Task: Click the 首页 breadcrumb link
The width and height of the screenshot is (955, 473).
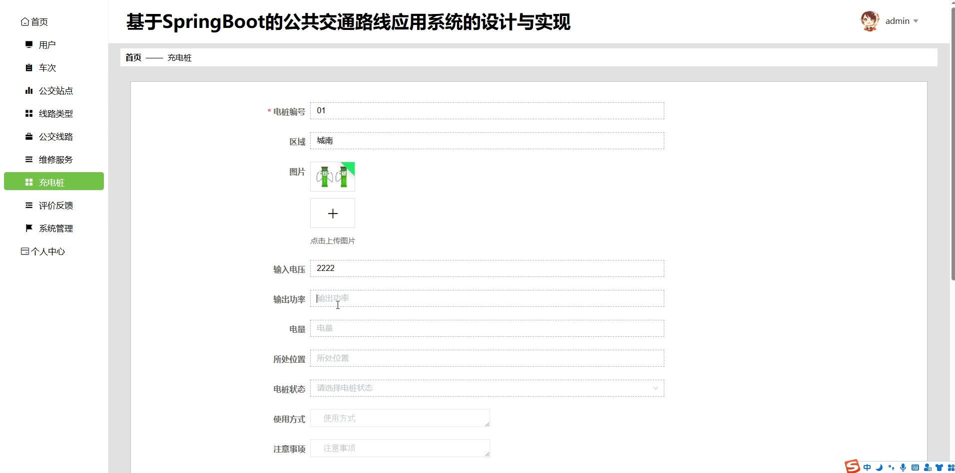Action: tap(133, 57)
